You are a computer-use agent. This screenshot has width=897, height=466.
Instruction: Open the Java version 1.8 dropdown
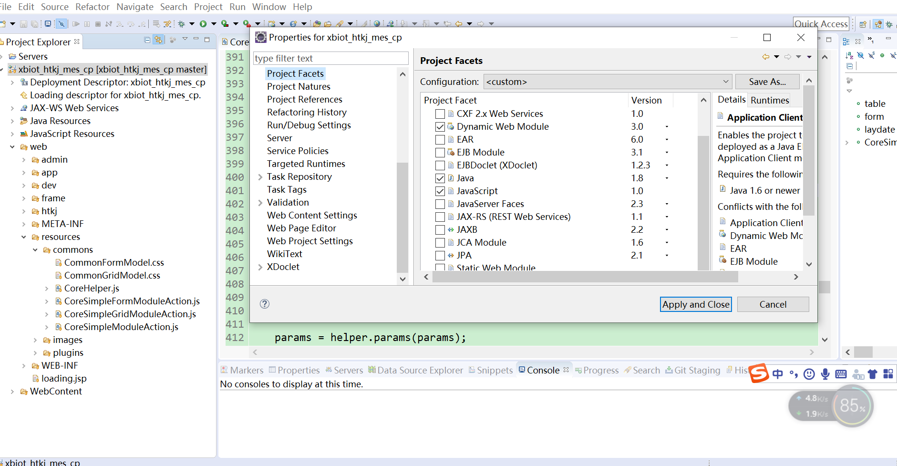(x=666, y=178)
